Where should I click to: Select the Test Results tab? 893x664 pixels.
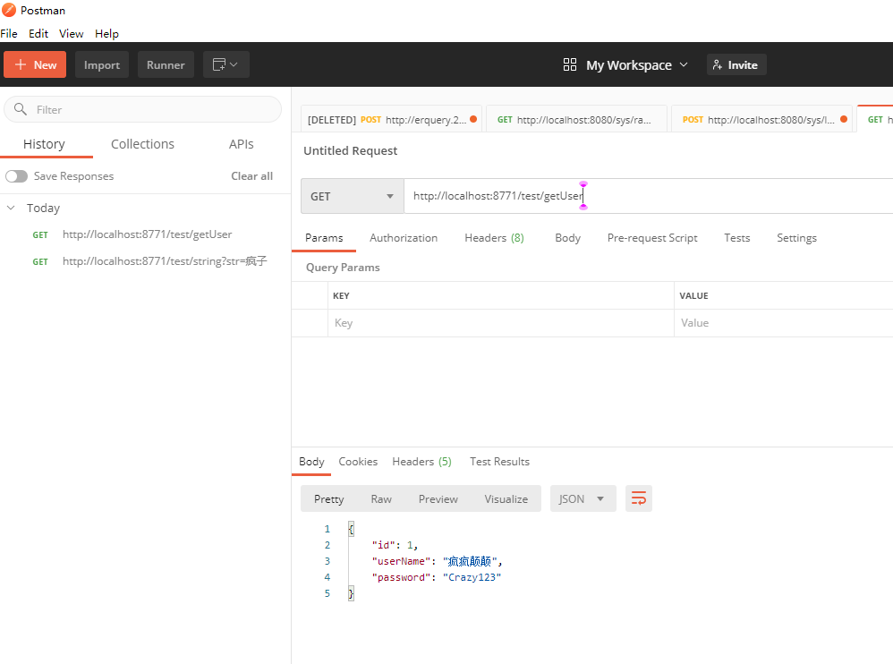[x=499, y=462]
